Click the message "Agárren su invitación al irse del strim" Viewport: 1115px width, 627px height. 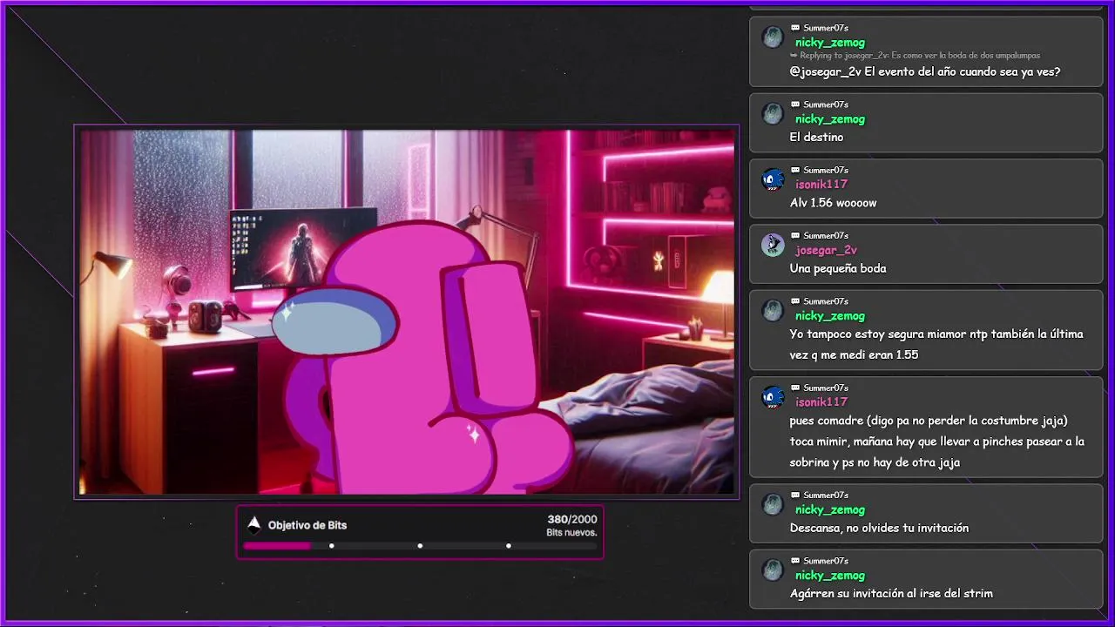[x=891, y=594]
